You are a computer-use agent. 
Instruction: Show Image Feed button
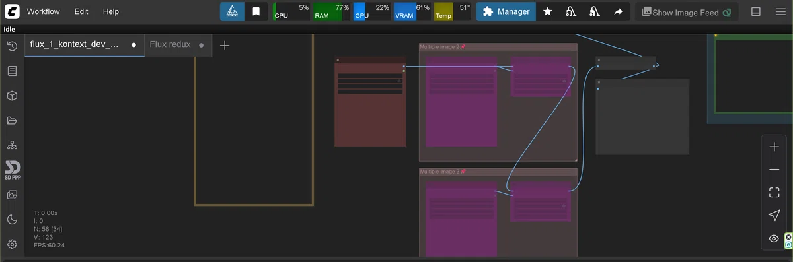coord(687,12)
